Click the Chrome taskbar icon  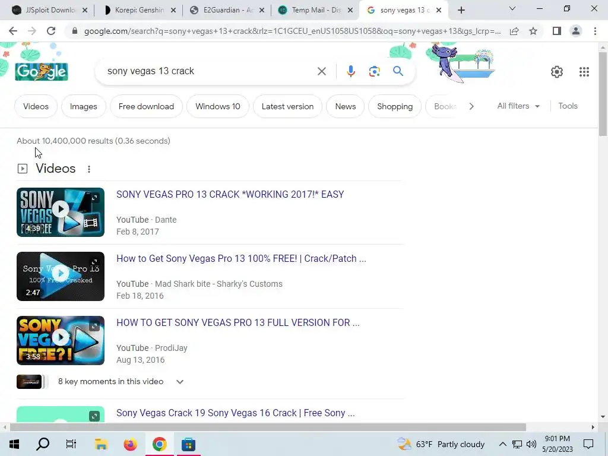coord(159,444)
